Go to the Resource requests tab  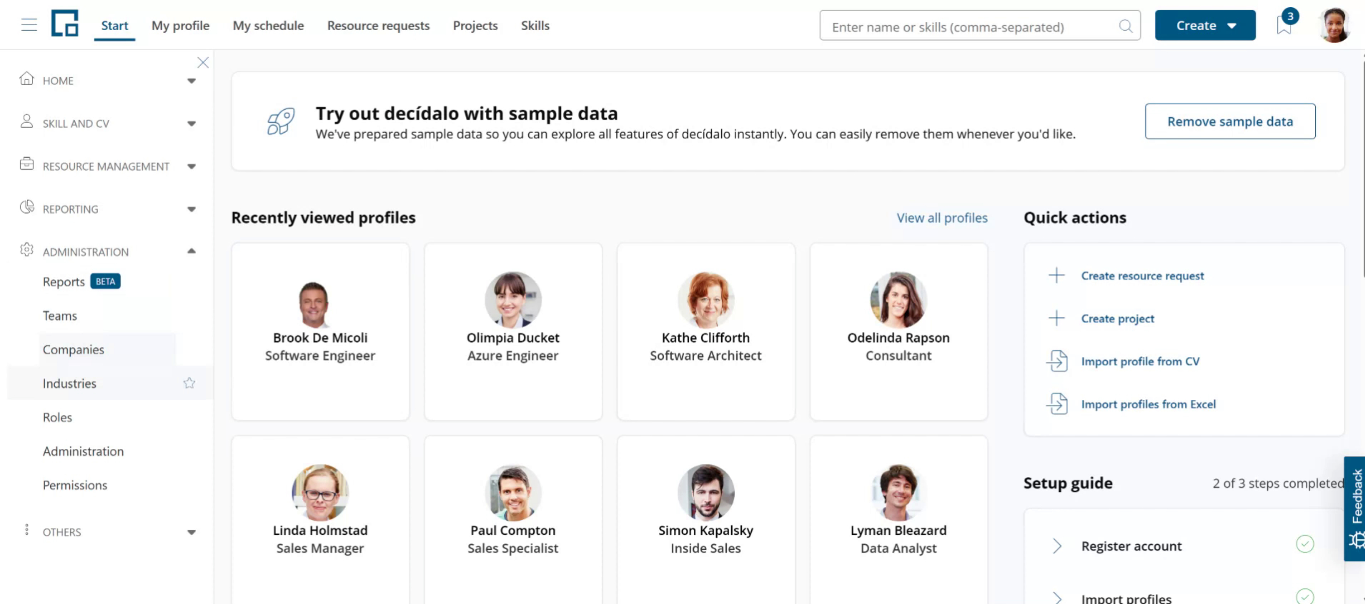(x=378, y=26)
